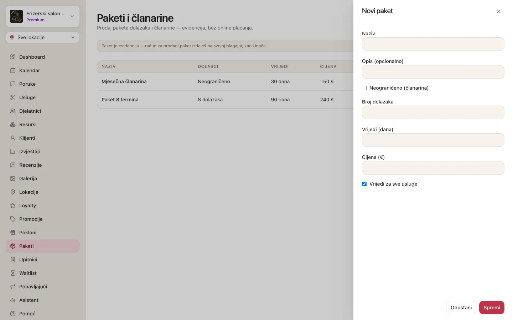Screen dimensions: 513x320
Task: Click the 30 dana validity cell
Action: pyautogui.click(x=280, y=81)
